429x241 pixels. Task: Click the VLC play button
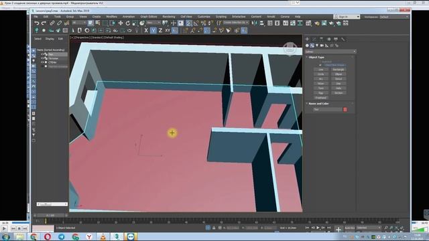tap(4, 228)
